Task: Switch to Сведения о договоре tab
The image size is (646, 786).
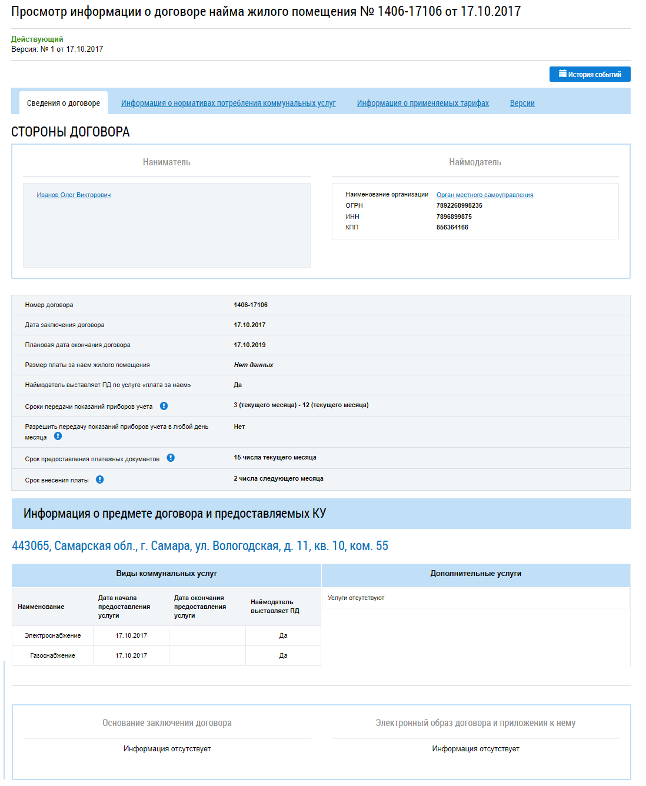Action: 64,103
